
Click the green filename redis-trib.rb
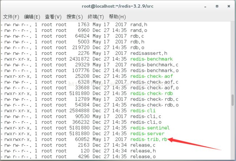pos(149,139)
